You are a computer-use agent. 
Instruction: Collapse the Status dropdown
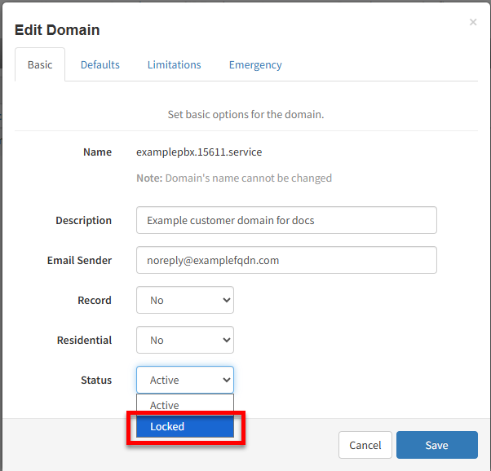click(x=185, y=380)
